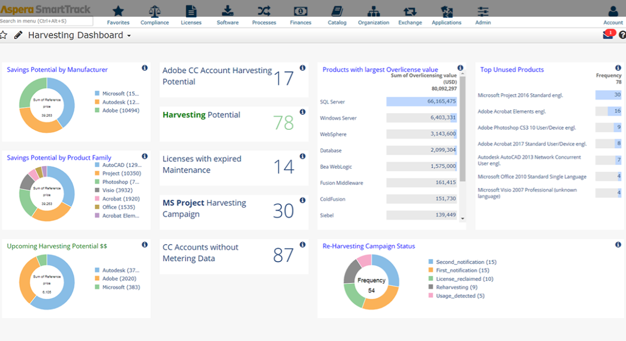This screenshot has width=626, height=341.
Task: Open the Licenses document icon
Action: (191, 11)
